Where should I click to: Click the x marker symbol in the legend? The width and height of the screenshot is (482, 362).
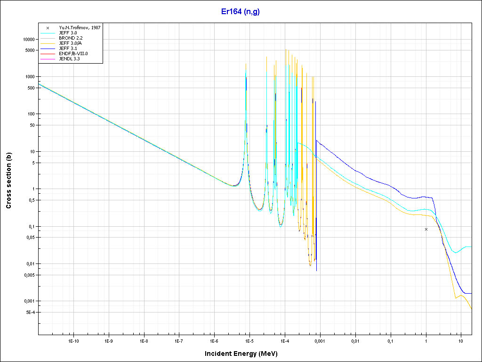[x=48, y=28]
